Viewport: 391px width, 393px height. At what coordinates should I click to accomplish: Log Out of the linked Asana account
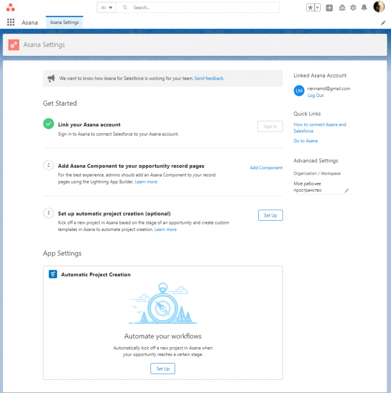click(x=315, y=95)
